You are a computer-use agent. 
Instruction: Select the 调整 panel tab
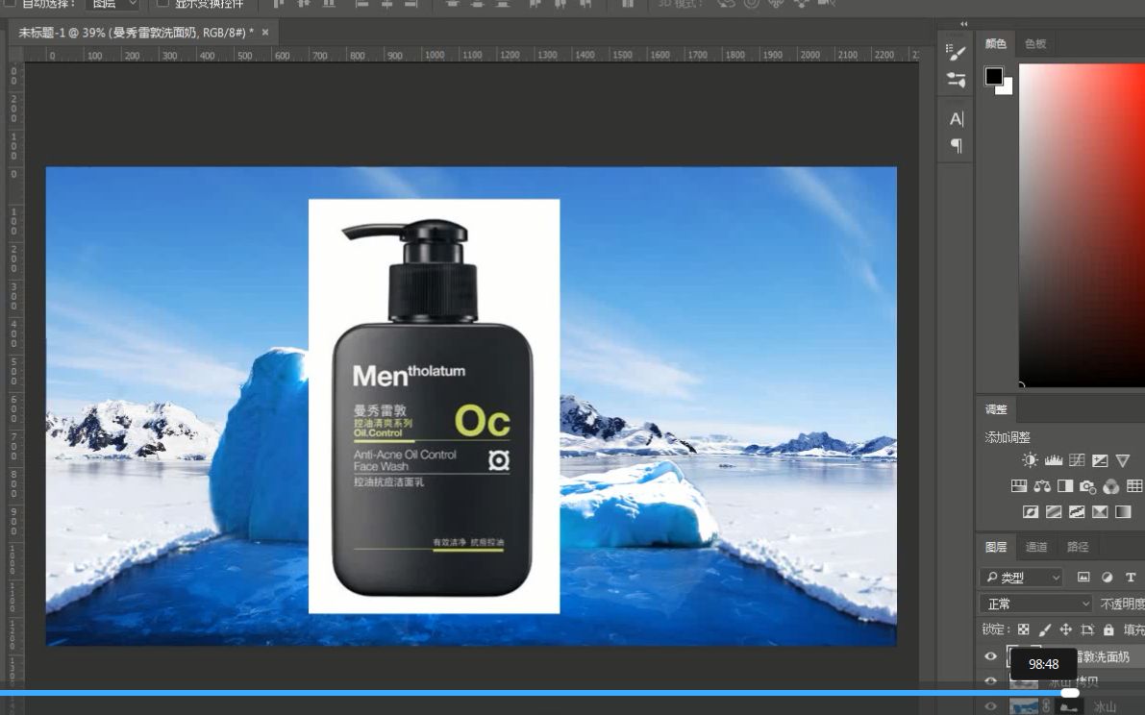click(x=996, y=409)
